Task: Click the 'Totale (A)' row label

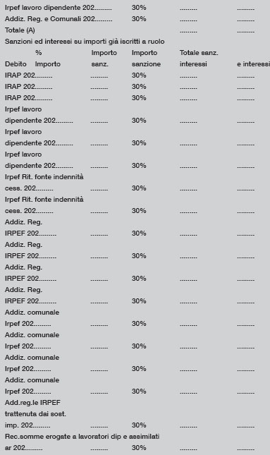Action: point(20,30)
